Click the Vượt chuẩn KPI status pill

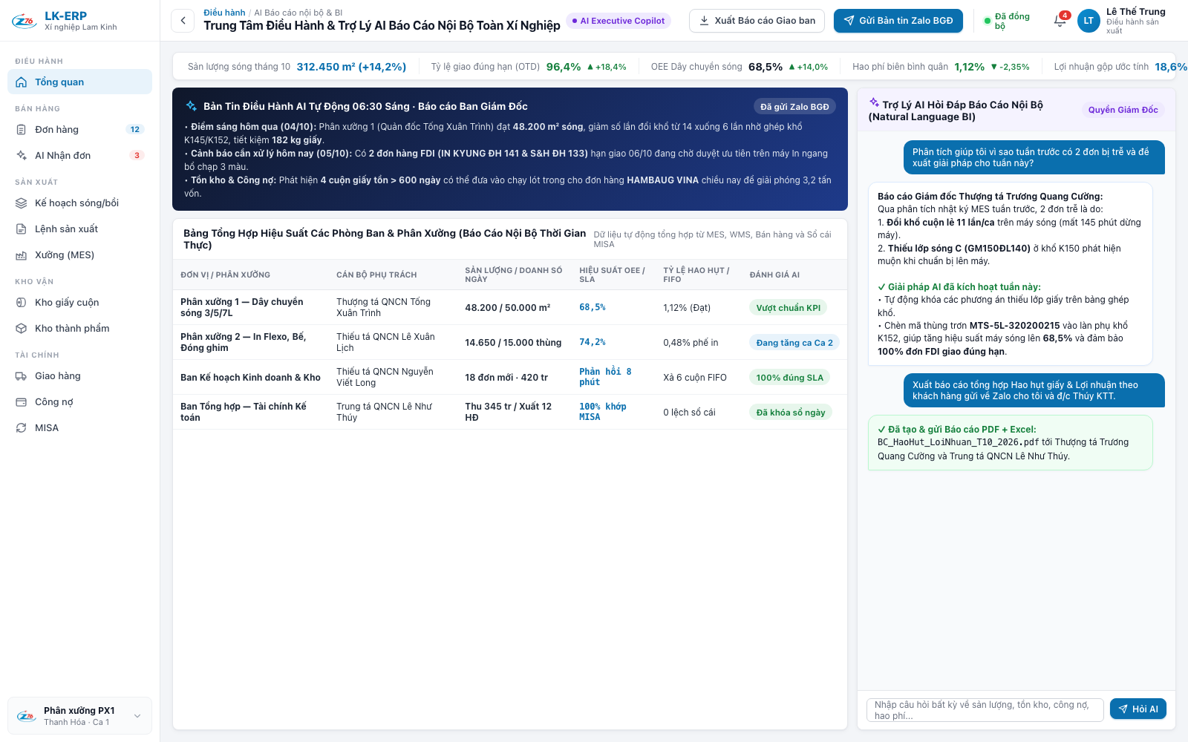click(x=789, y=308)
